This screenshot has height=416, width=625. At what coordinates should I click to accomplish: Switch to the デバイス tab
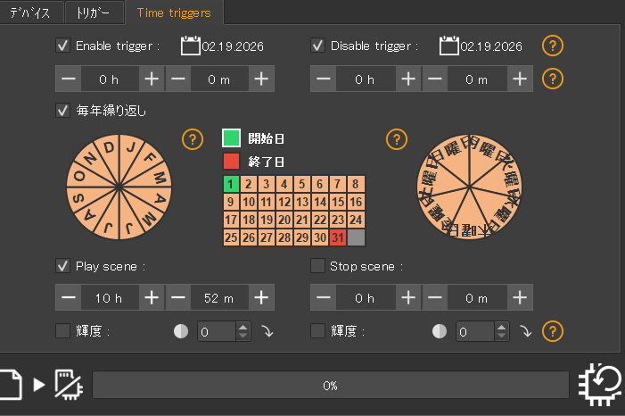30,12
